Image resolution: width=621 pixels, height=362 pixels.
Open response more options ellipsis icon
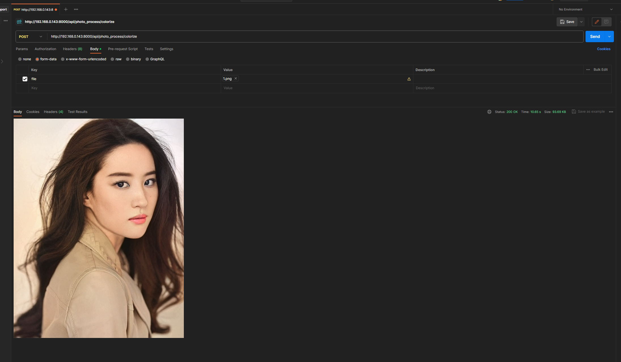tap(611, 112)
